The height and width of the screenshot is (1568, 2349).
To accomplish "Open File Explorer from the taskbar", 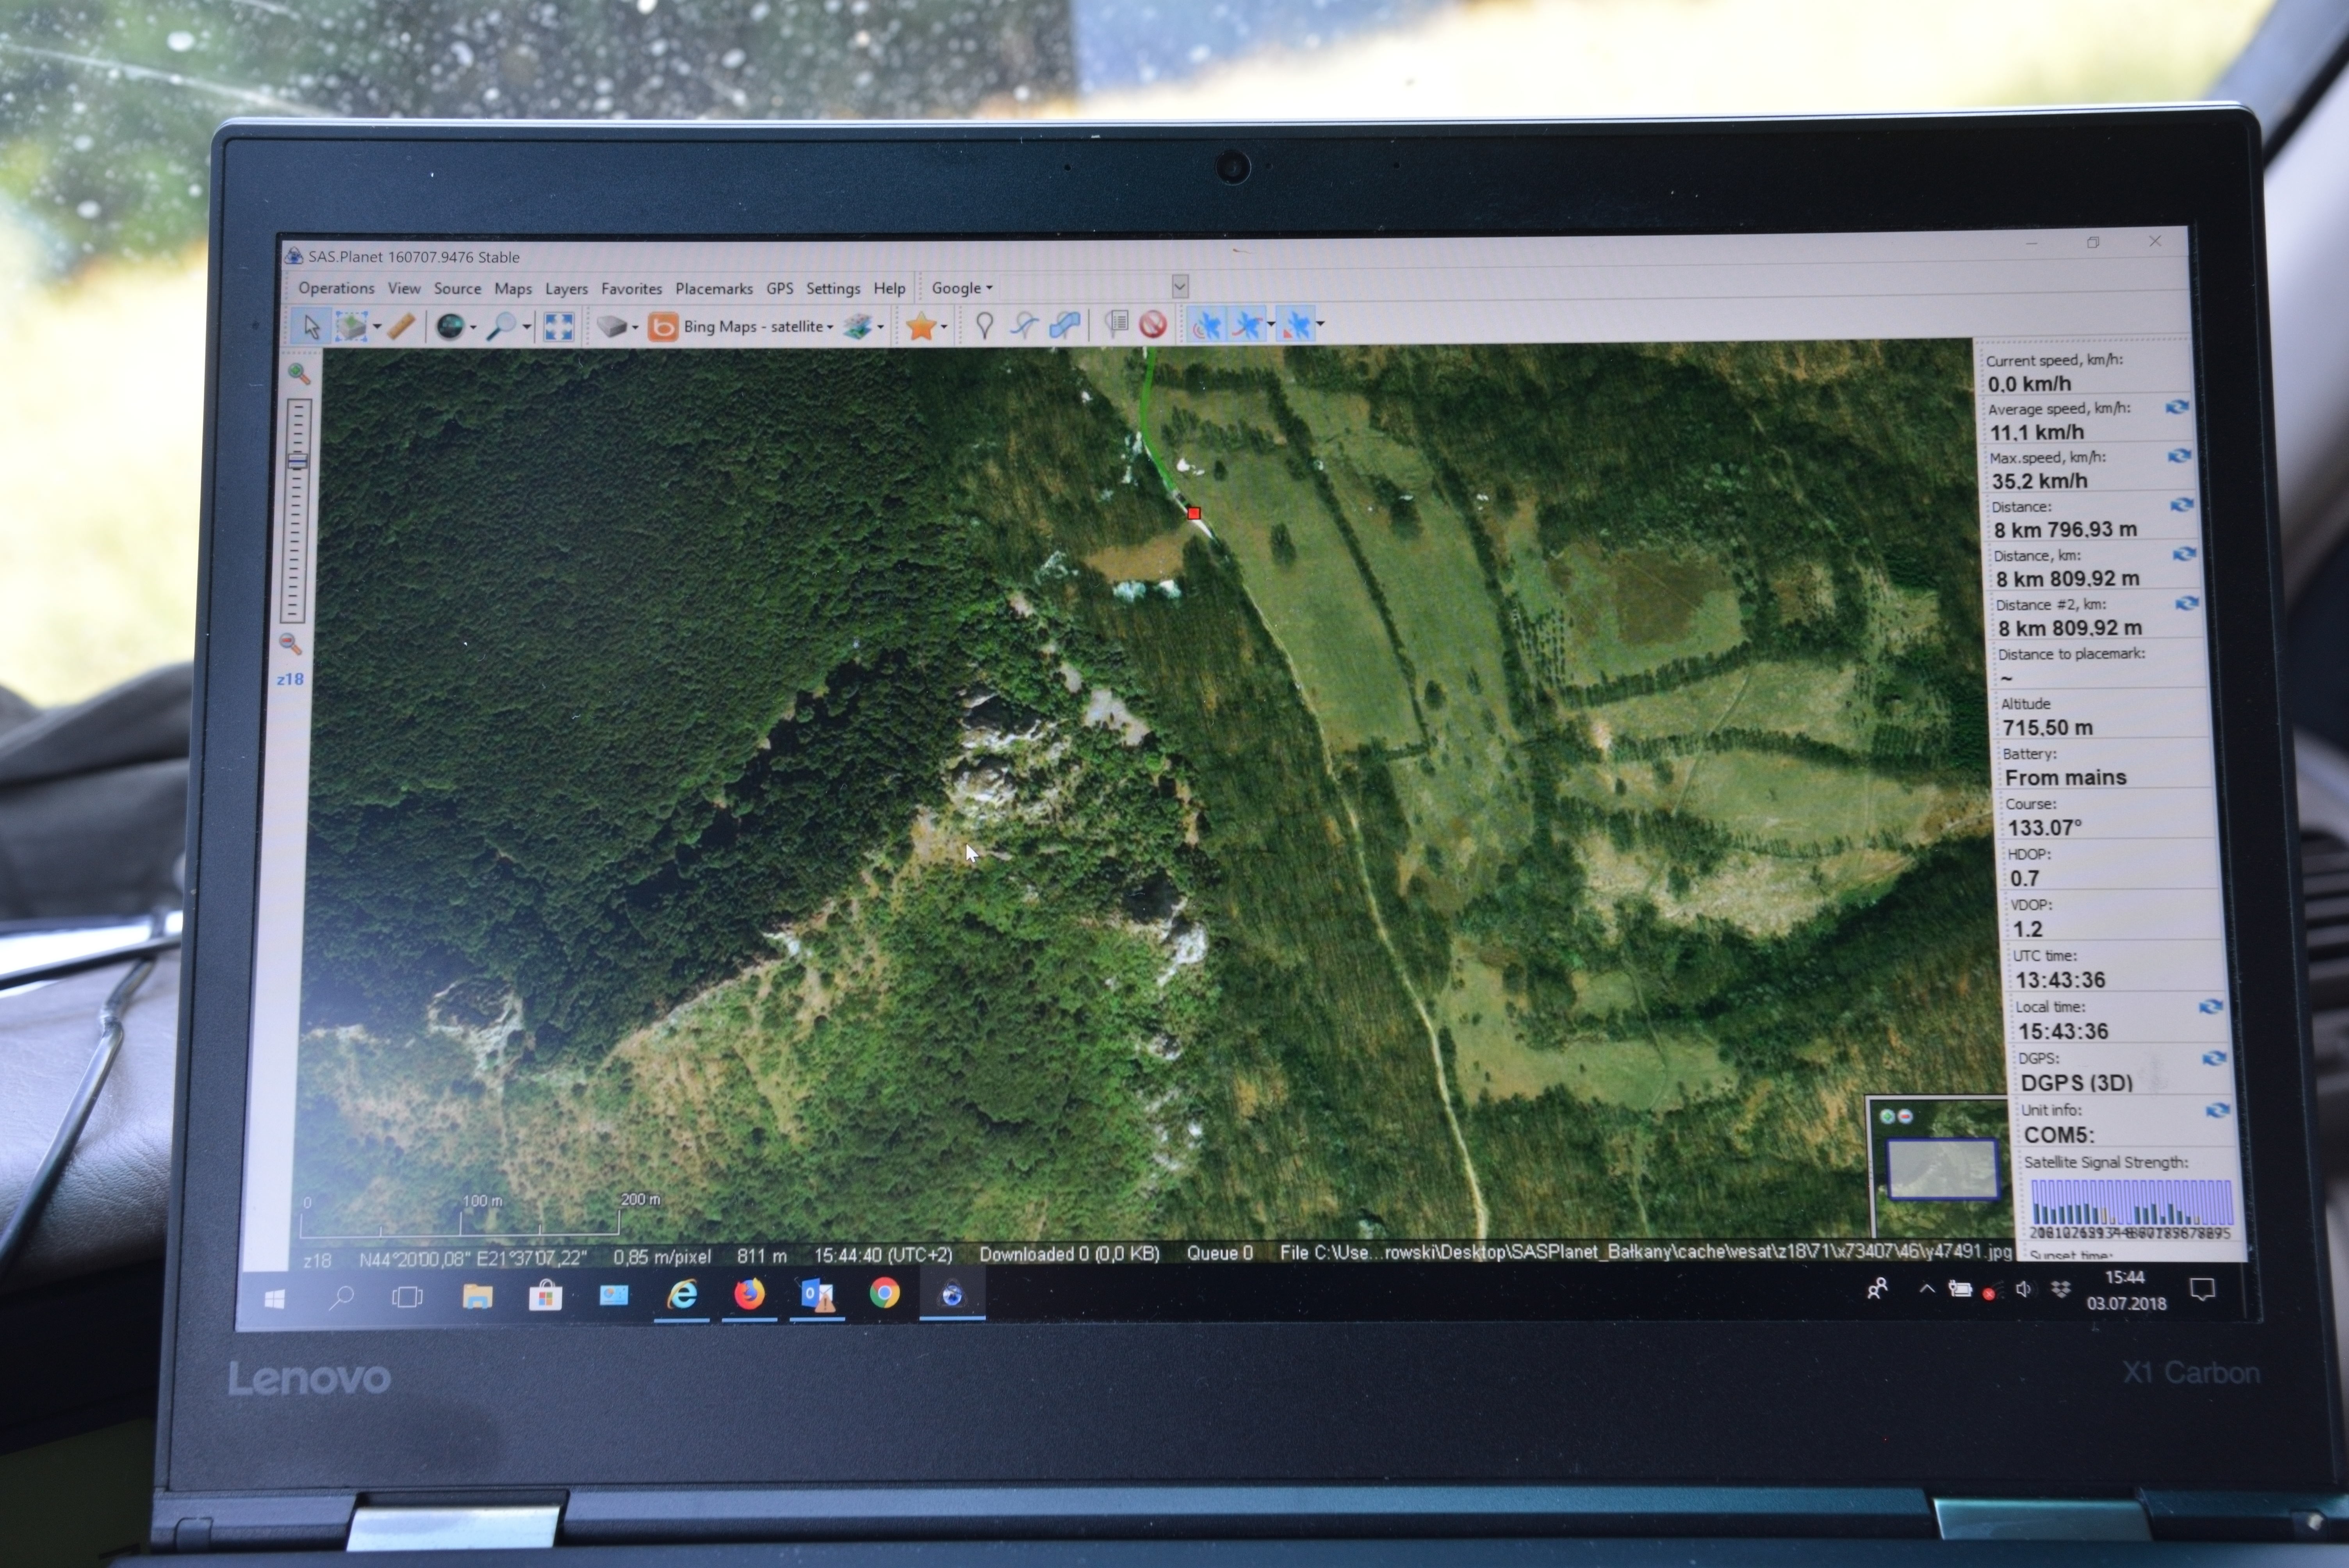I will point(477,1297).
